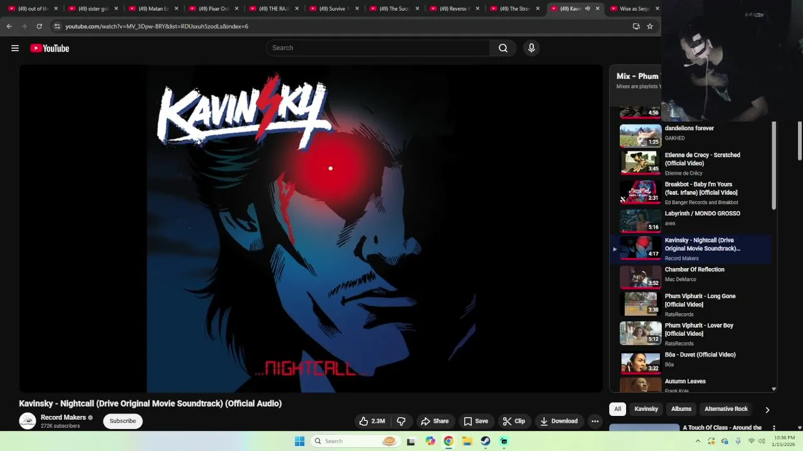Open the taskbar volume control

(762, 441)
